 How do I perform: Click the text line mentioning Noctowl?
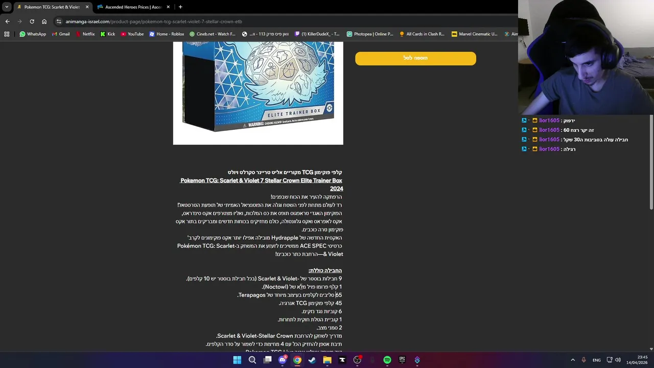tap(302, 287)
